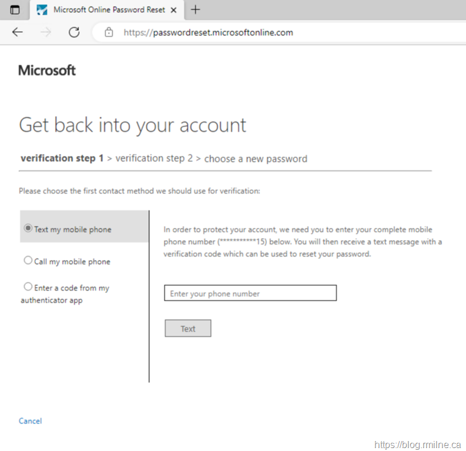Click the verification step 1 breadcrumb
This screenshot has height=451, width=466.
click(x=62, y=159)
